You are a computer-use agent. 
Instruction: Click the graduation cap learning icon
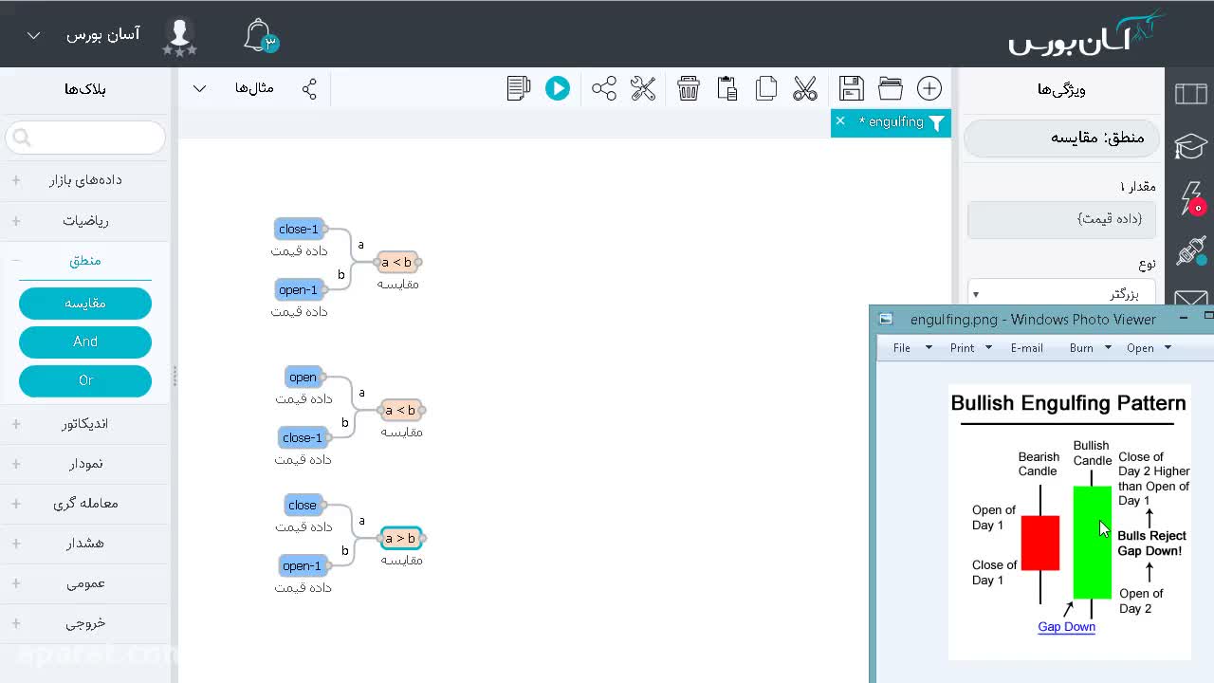pyautogui.click(x=1191, y=146)
